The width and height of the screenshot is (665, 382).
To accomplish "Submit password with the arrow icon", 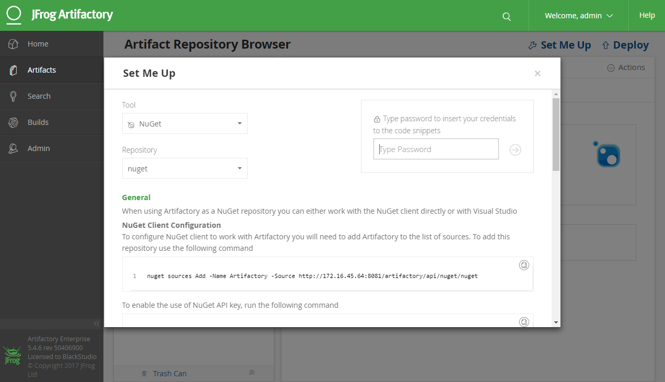I will (x=515, y=150).
